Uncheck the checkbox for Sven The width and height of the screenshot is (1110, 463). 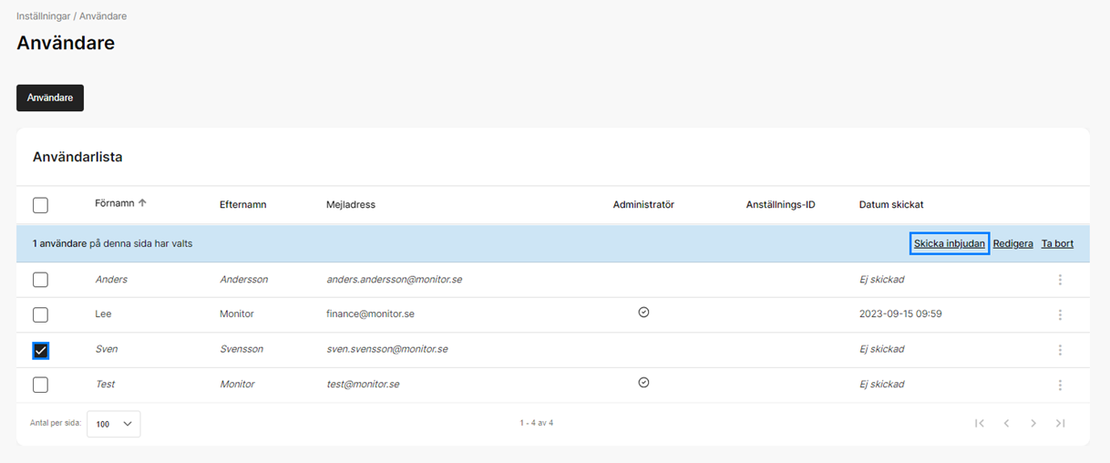click(40, 350)
